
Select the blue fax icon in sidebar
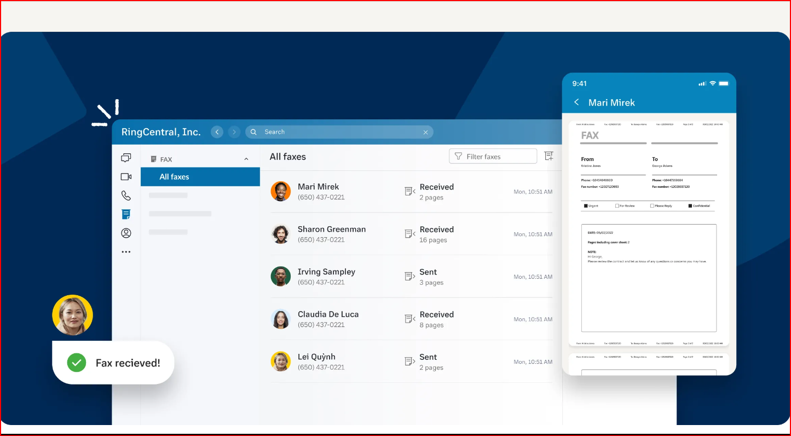[x=126, y=214]
